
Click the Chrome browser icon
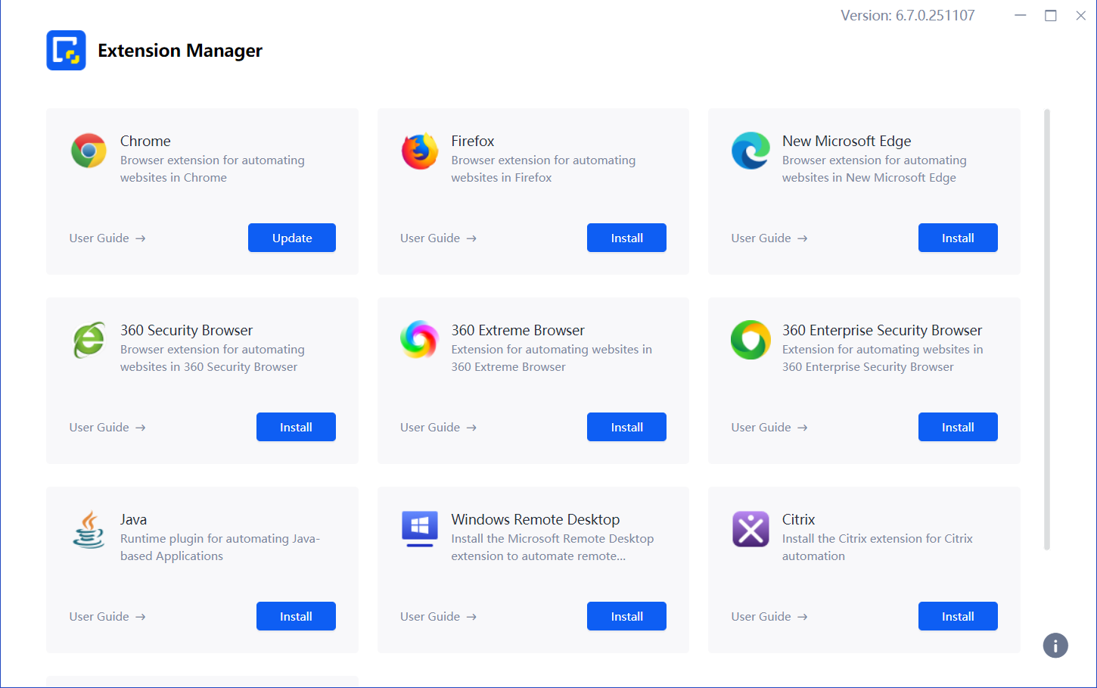pyautogui.click(x=89, y=151)
